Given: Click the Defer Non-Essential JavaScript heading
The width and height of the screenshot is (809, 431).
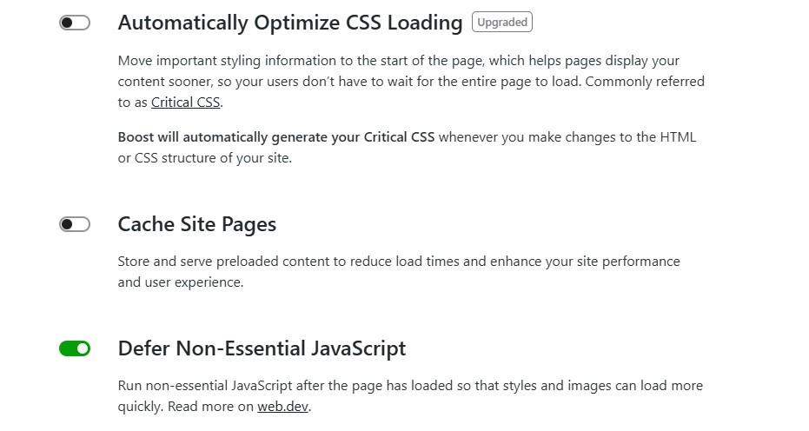Looking at the screenshot, I should tap(262, 348).
